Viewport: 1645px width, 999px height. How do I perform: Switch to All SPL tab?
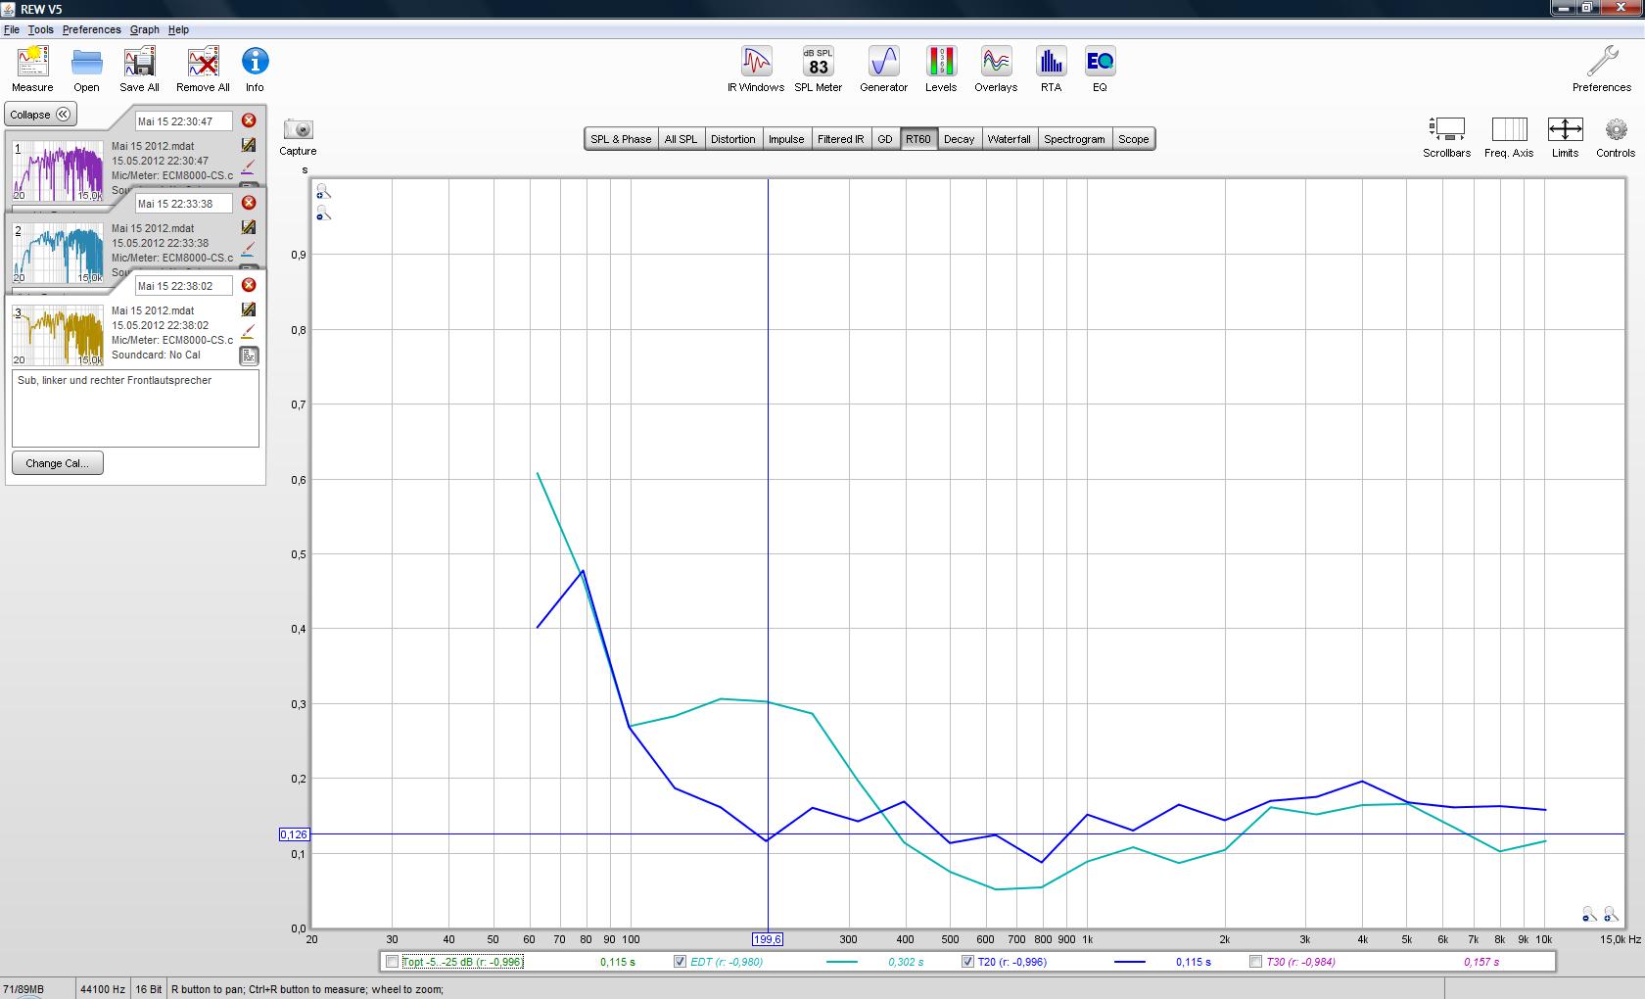pos(681,139)
